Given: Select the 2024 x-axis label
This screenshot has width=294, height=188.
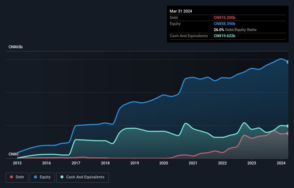Looking at the screenshot, I should click(281, 163).
